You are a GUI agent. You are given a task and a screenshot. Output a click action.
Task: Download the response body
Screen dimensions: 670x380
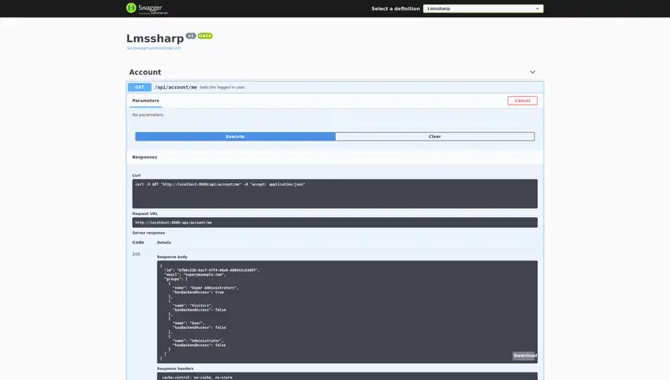[524, 356]
